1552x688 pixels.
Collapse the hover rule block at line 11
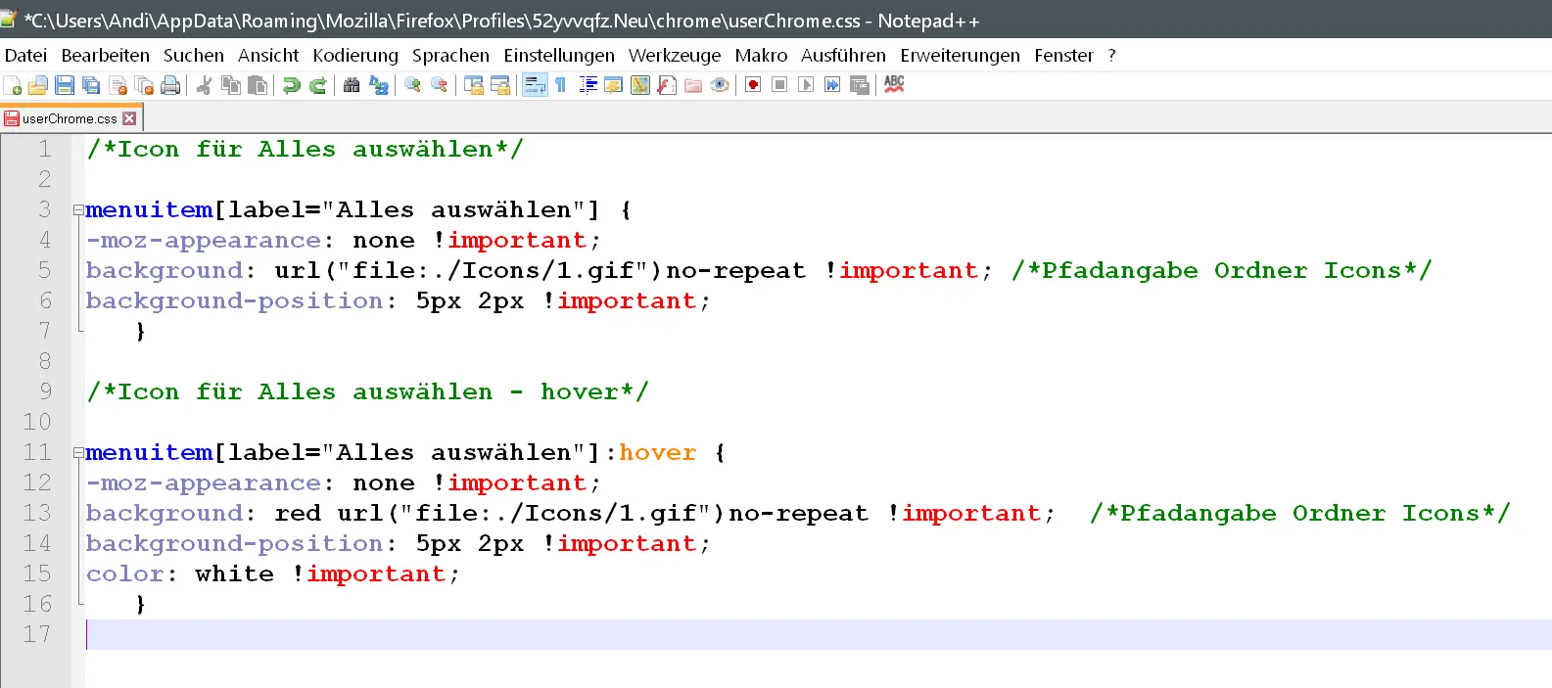tap(78, 453)
